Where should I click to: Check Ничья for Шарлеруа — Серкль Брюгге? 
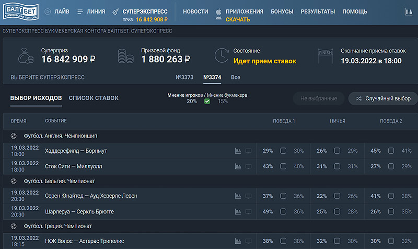coord(337,211)
